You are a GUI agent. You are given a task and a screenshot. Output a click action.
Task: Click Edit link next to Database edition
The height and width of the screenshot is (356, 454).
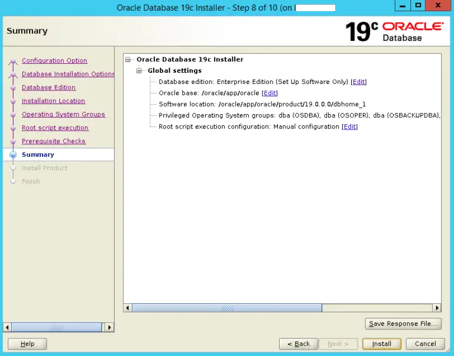tap(358, 82)
